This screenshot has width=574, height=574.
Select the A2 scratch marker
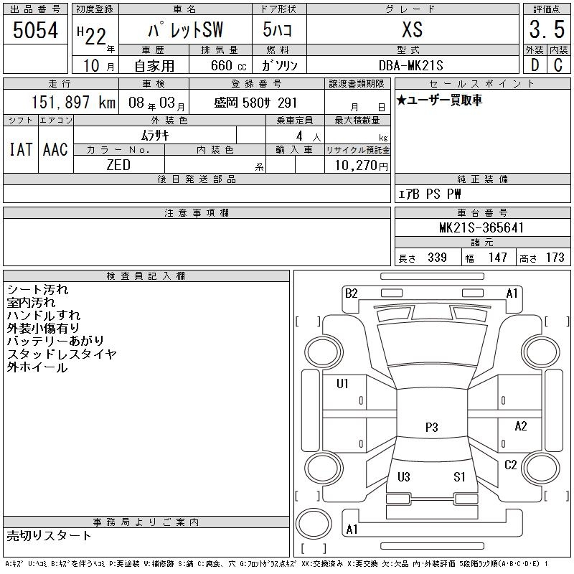(521, 426)
